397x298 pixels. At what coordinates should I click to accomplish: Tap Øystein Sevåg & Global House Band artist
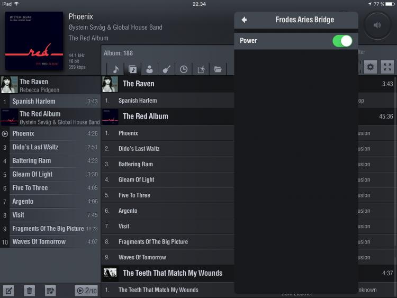point(115,28)
